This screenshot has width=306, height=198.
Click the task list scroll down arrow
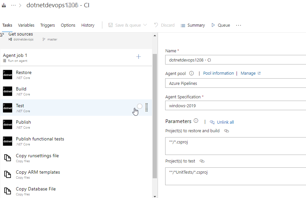point(155,196)
